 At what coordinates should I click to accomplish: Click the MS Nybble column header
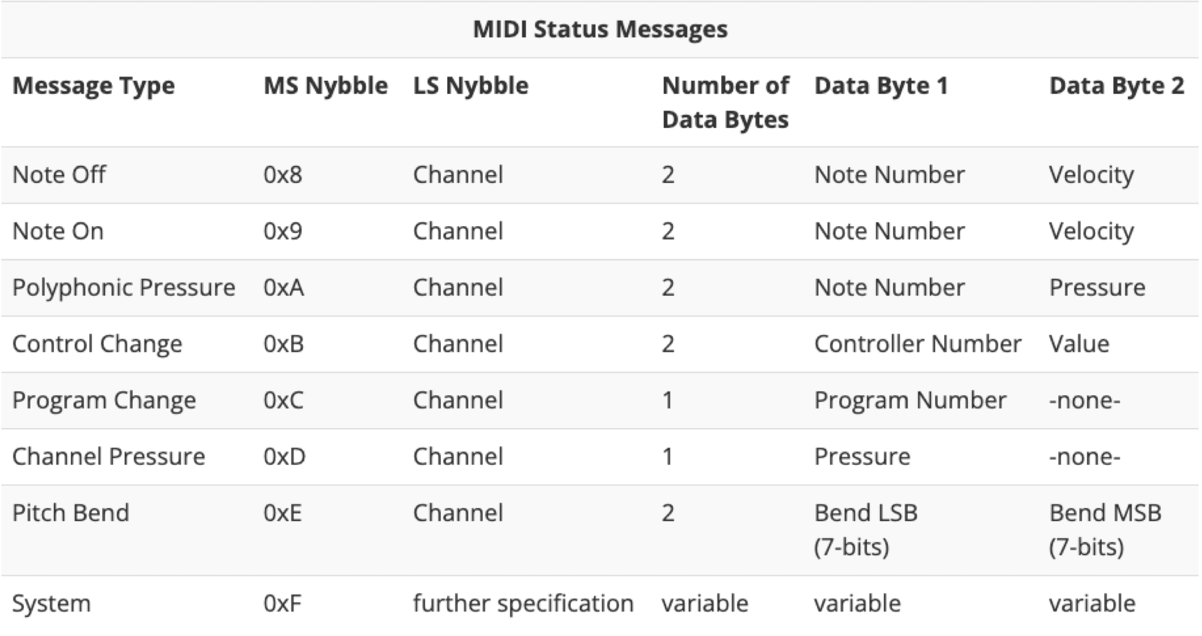click(325, 86)
